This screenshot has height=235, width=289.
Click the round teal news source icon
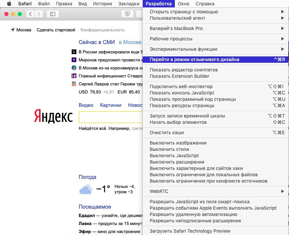pos(74,68)
